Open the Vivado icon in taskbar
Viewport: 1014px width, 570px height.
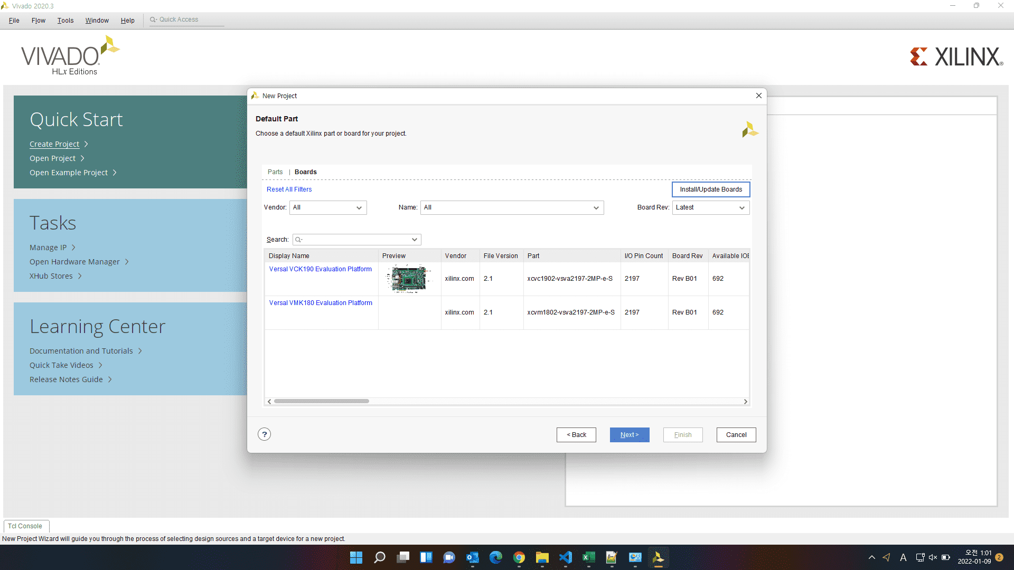pyautogui.click(x=658, y=557)
